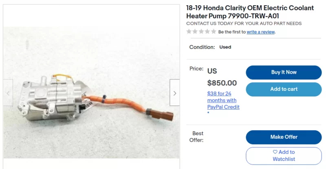Select the fourth rating star
This screenshot has height=169, width=326.
point(207,32)
